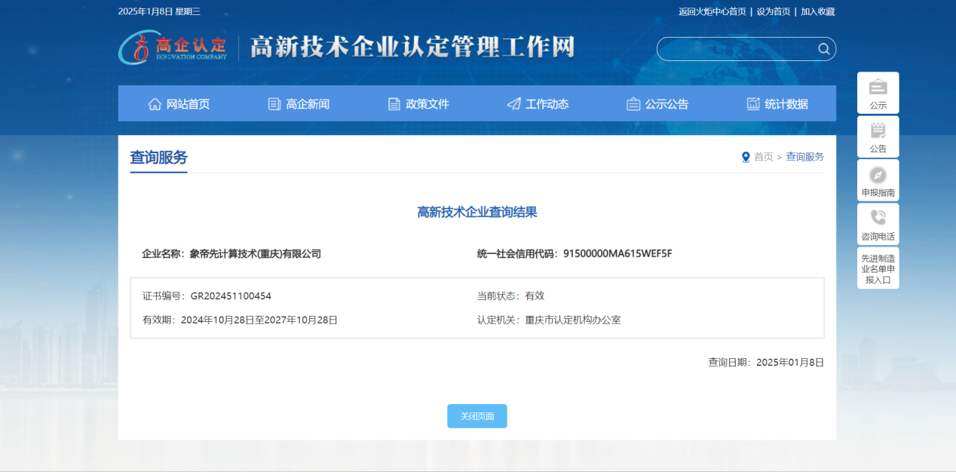The width and height of the screenshot is (956, 472).
Task: Click the 返回火炬中心首页 link
Action: tap(712, 11)
